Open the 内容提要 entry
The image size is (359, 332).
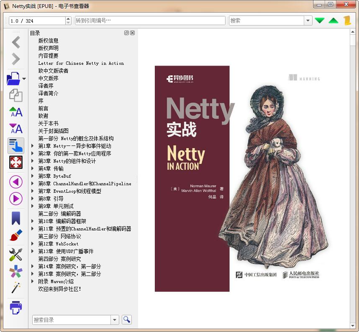point(48,56)
